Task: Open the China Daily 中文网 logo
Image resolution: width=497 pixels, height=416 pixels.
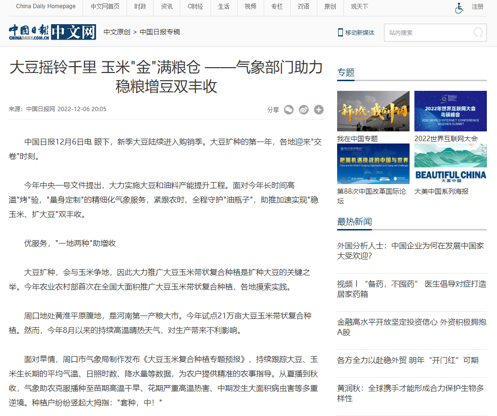Action: (x=52, y=32)
